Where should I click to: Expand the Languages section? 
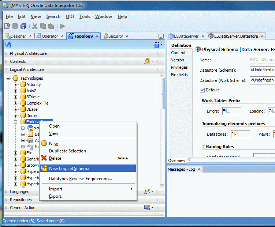coord(7,192)
